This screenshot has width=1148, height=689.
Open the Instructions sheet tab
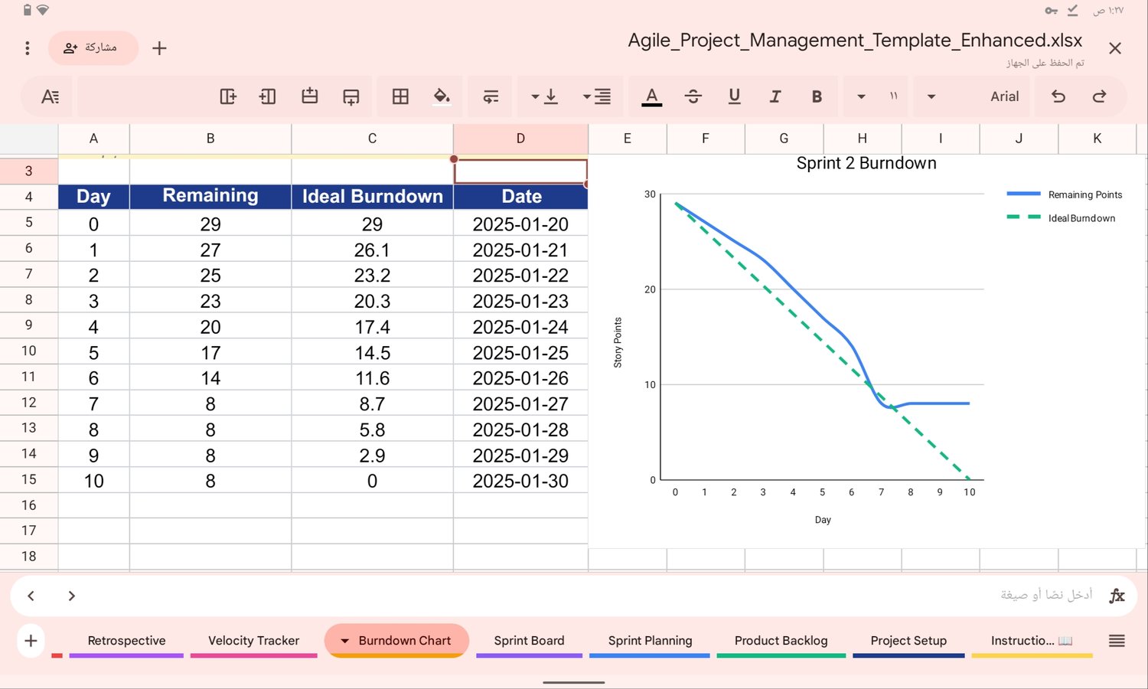pos(1032,641)
